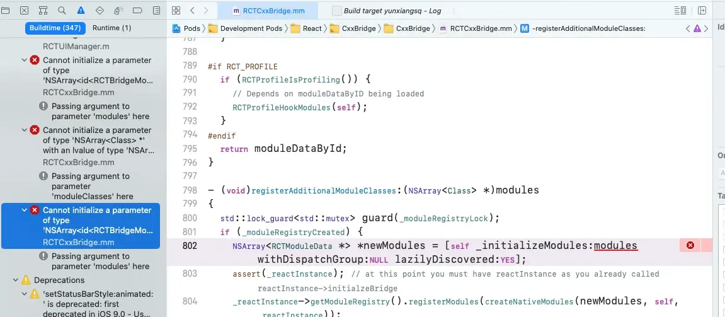This screenshot has height=317, width=725.
Task: Click '_moduleRegistryCreated' in the if condition
Action: pyautogui.click(x=294, y=232)
